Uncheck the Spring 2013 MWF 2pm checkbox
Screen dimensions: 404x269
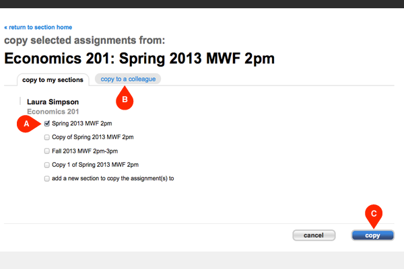46,124
